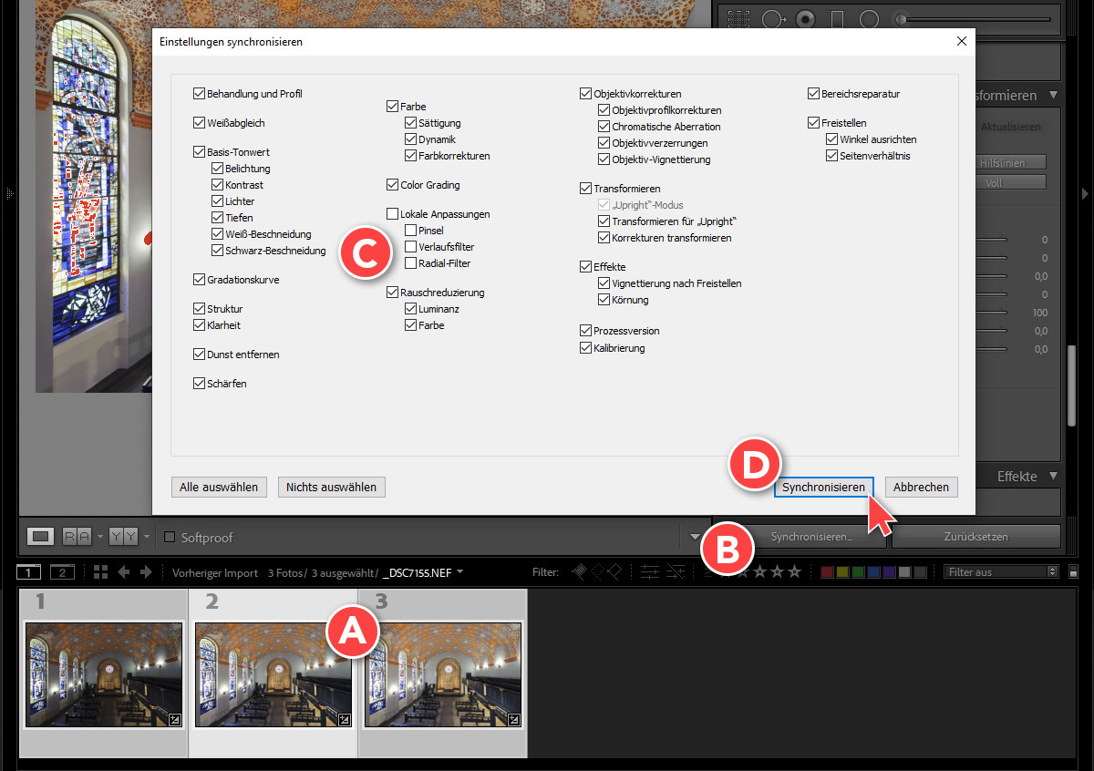Switch to loupe view mode button
Screen dimensions: 1094x771
[x=39, y=537]
